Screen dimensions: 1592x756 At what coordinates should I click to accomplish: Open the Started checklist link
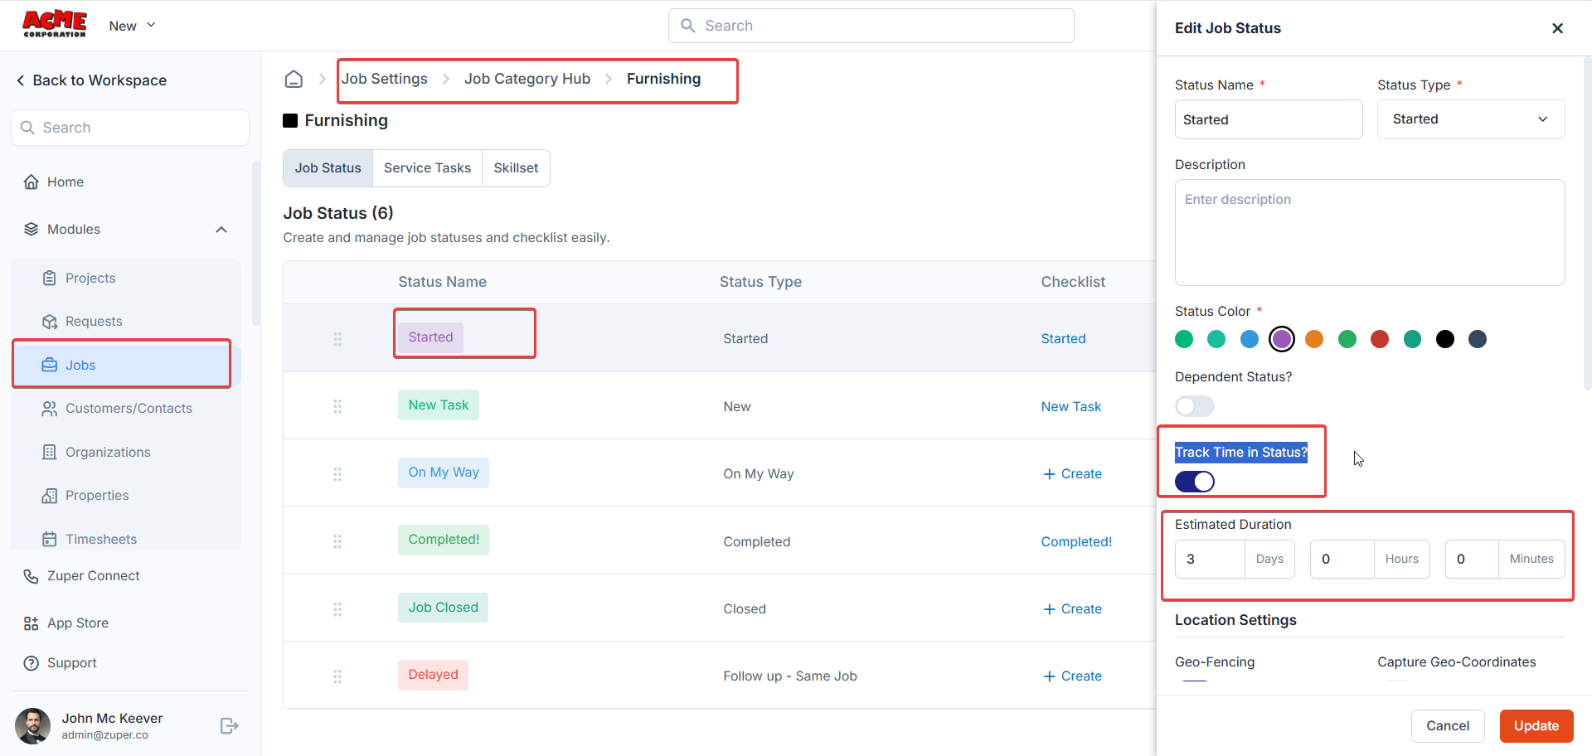pos(1063,339)
